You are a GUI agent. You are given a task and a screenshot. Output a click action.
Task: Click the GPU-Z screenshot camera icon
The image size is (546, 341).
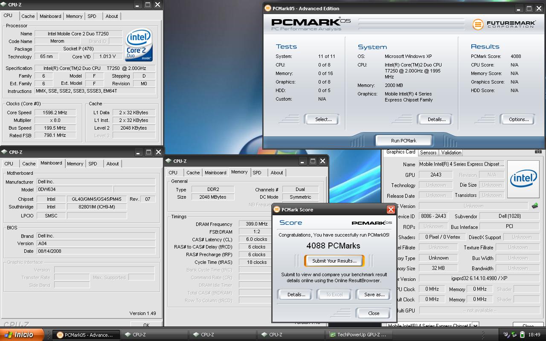538,152
